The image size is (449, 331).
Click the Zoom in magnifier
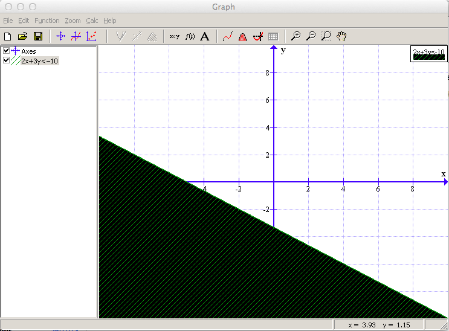(x=296, y=36)
